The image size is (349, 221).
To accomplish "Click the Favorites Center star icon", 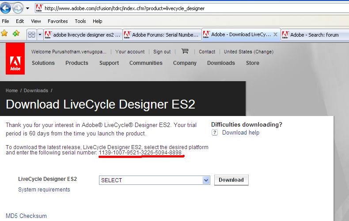I will coord(4,34).
